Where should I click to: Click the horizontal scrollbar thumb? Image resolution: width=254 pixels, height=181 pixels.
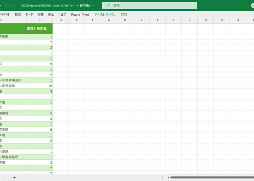(212, 177)
